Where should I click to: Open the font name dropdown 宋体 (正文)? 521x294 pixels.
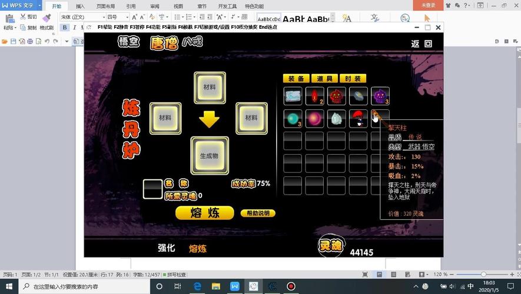pyautogui.click(x=81, y=17)
